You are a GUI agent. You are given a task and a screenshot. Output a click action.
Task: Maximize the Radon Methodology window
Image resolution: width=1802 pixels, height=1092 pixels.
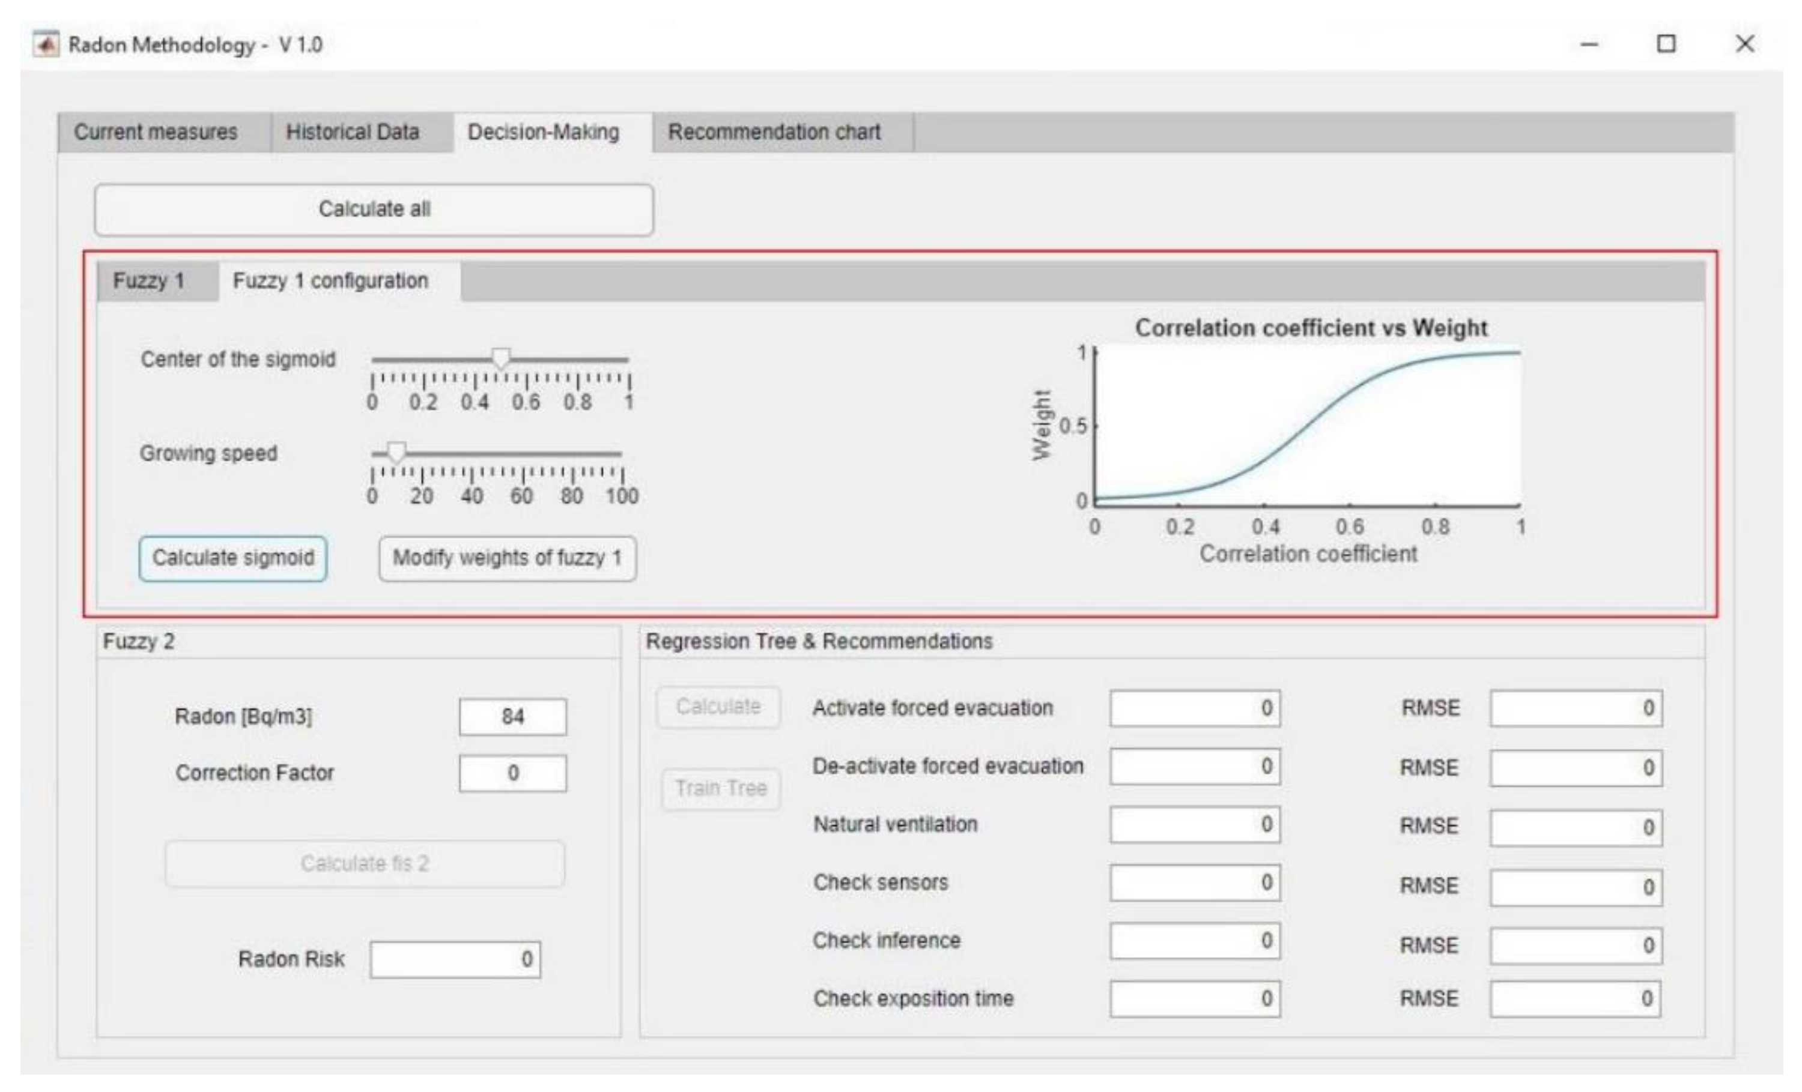tap(1666, 44)
